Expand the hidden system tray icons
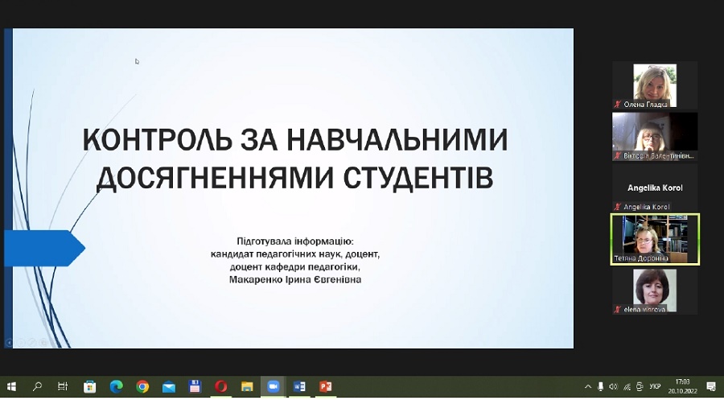The image size is (724, 400). click(x=588, y=386)
